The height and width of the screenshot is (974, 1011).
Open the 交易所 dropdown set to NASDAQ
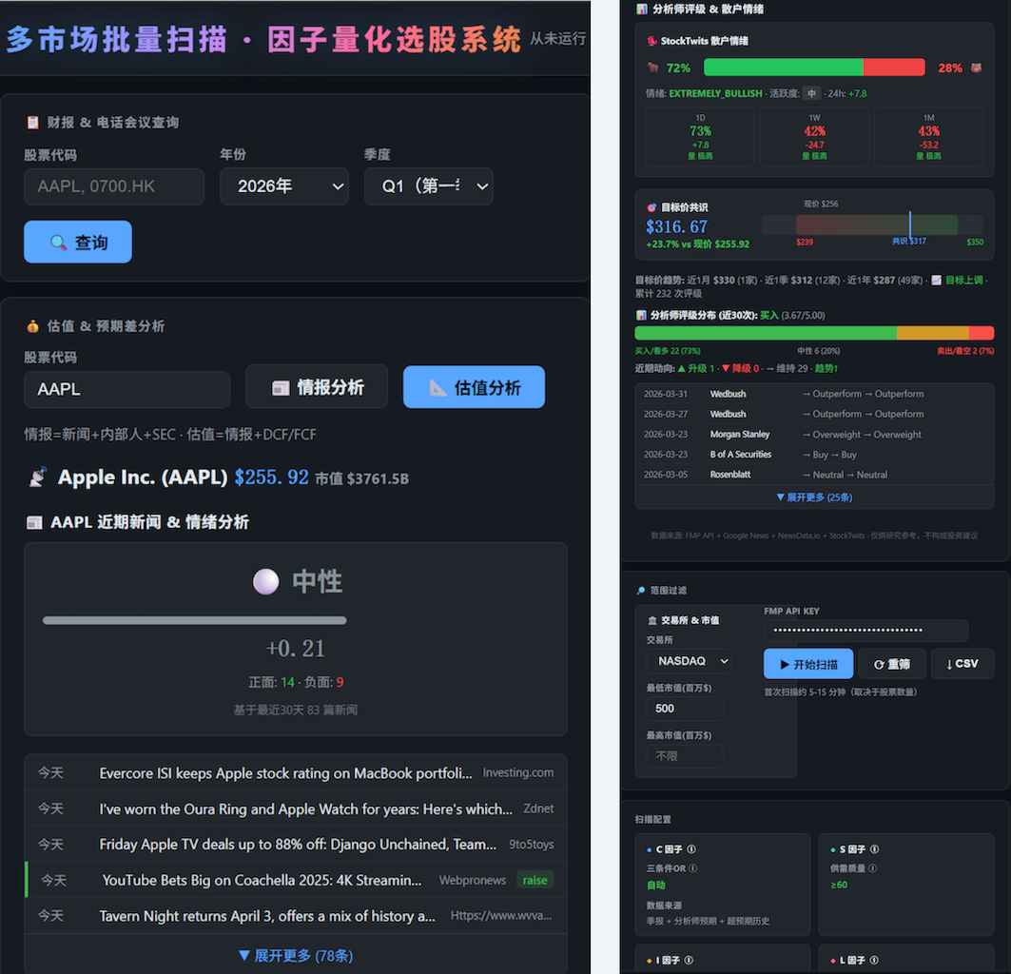689,661
